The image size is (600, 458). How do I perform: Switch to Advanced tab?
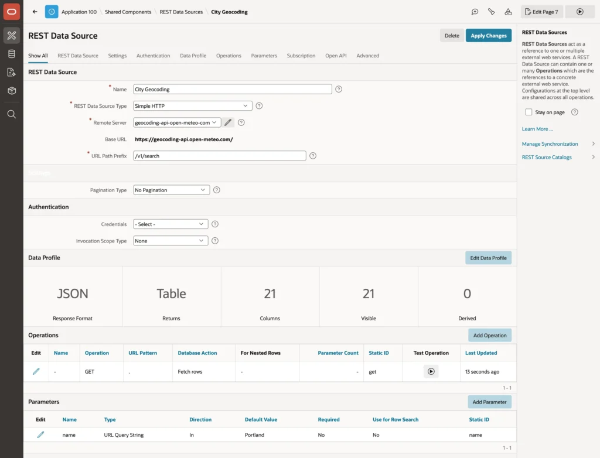(368, 56)
